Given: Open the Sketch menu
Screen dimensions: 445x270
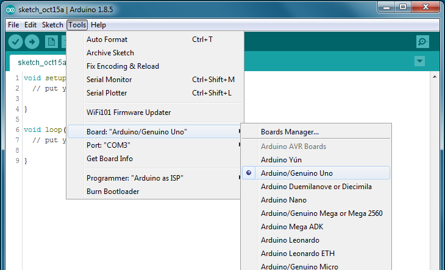Looking at the screenshot, I should (52, 25).
